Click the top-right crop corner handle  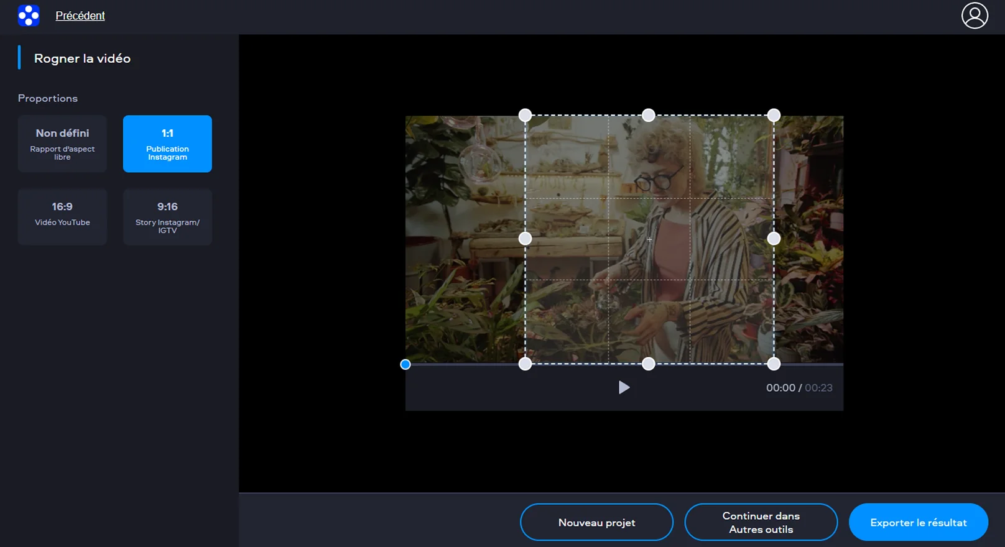(x=774, y=115)
